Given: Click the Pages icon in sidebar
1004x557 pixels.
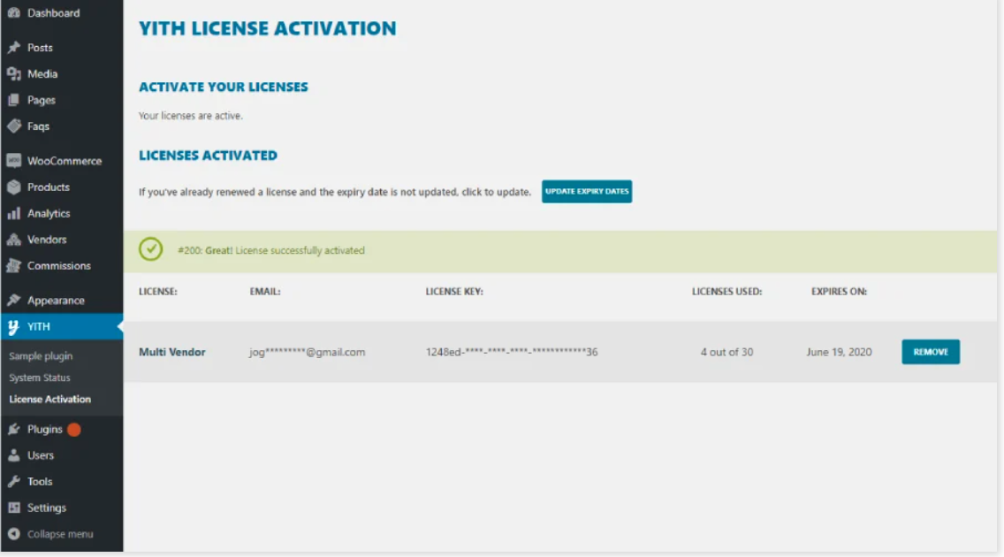Looking at the screenshot, I should pyautogui.click(x=13, y=100).
